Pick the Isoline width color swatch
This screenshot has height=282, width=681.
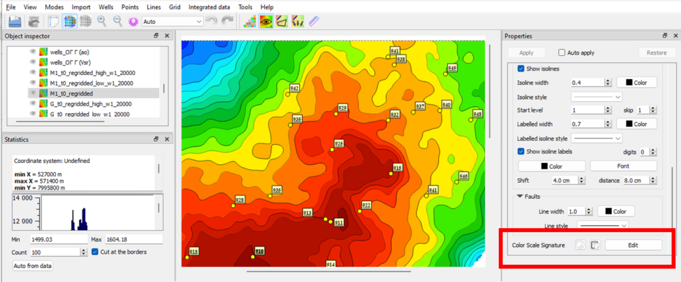636,82
